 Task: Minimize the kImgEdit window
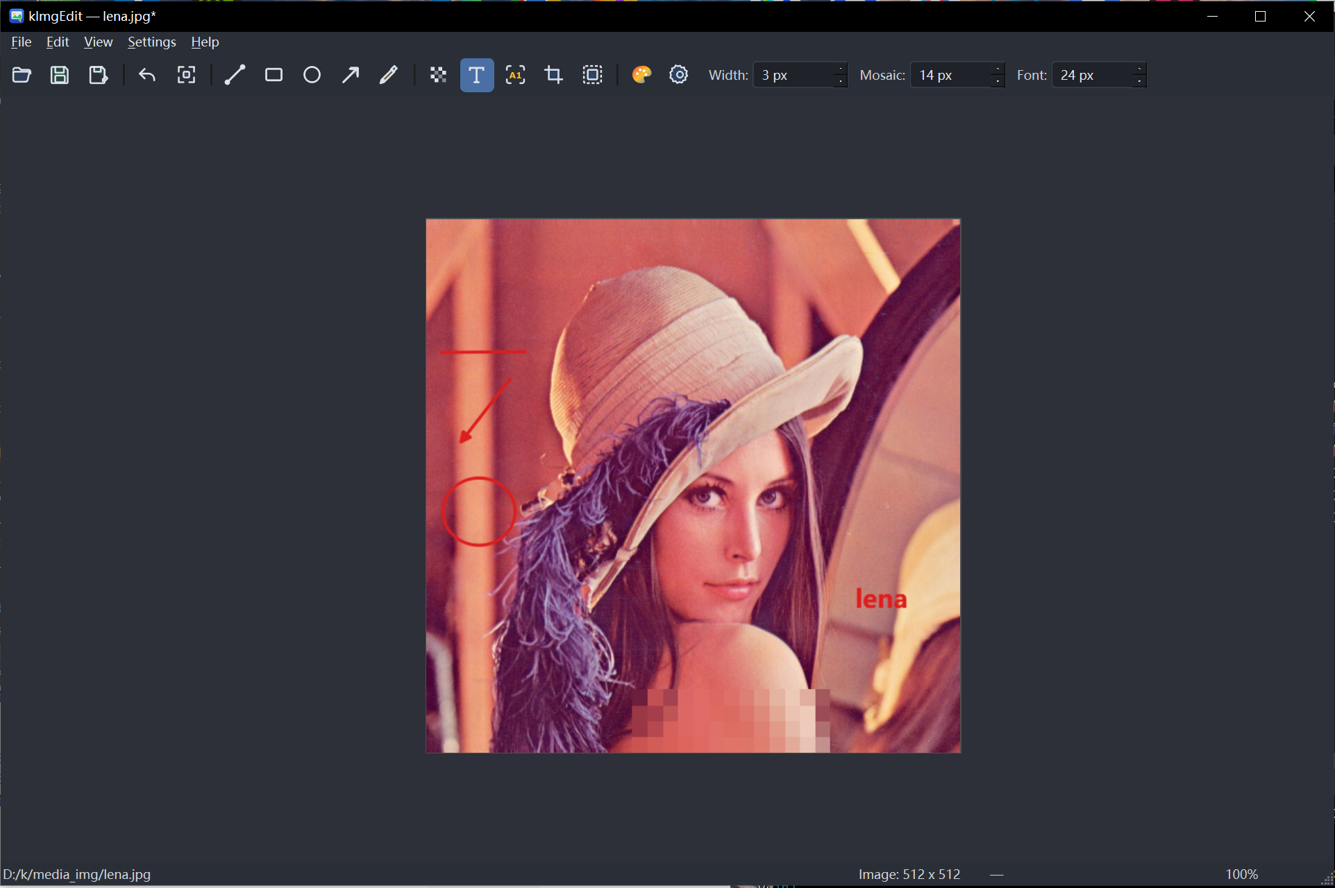1213,16
